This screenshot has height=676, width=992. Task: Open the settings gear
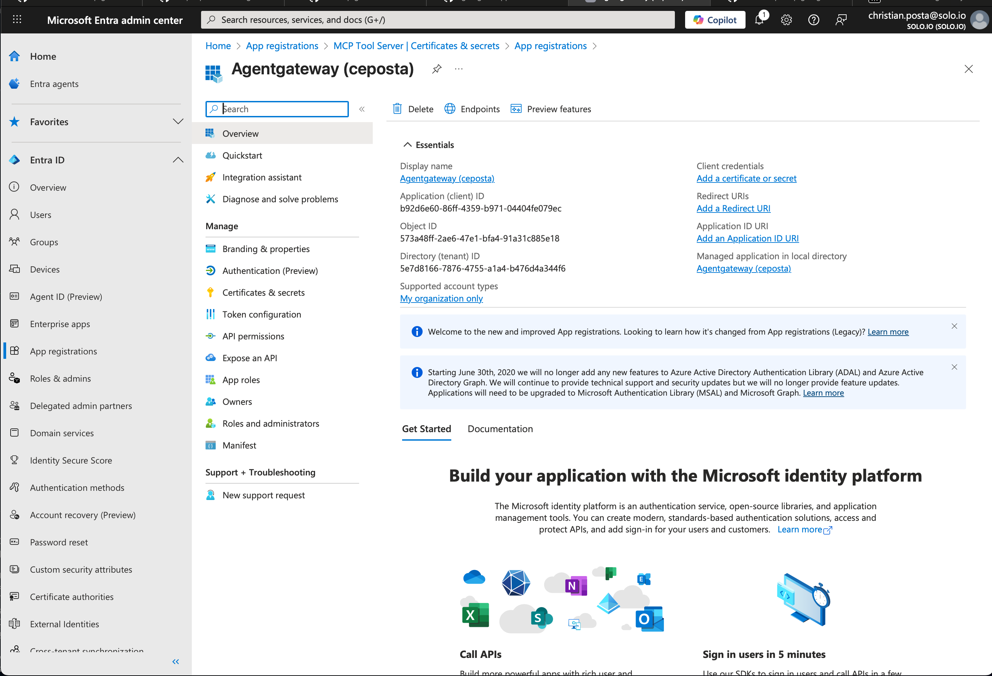786,20
